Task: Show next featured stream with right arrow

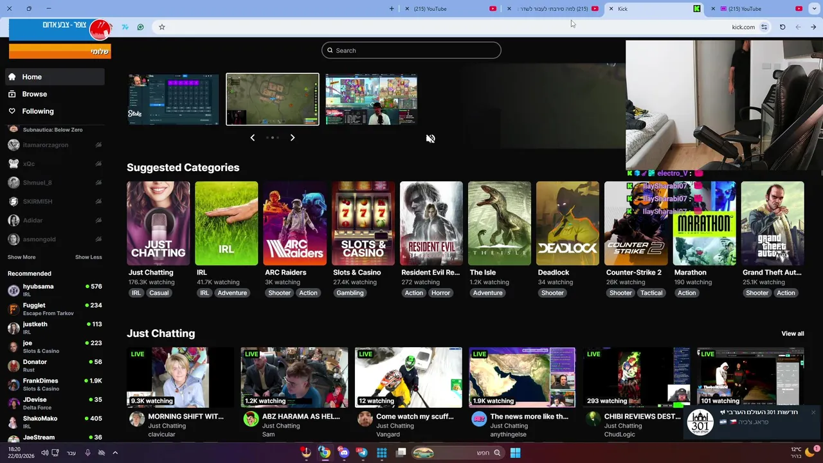Action: [293, 138]
